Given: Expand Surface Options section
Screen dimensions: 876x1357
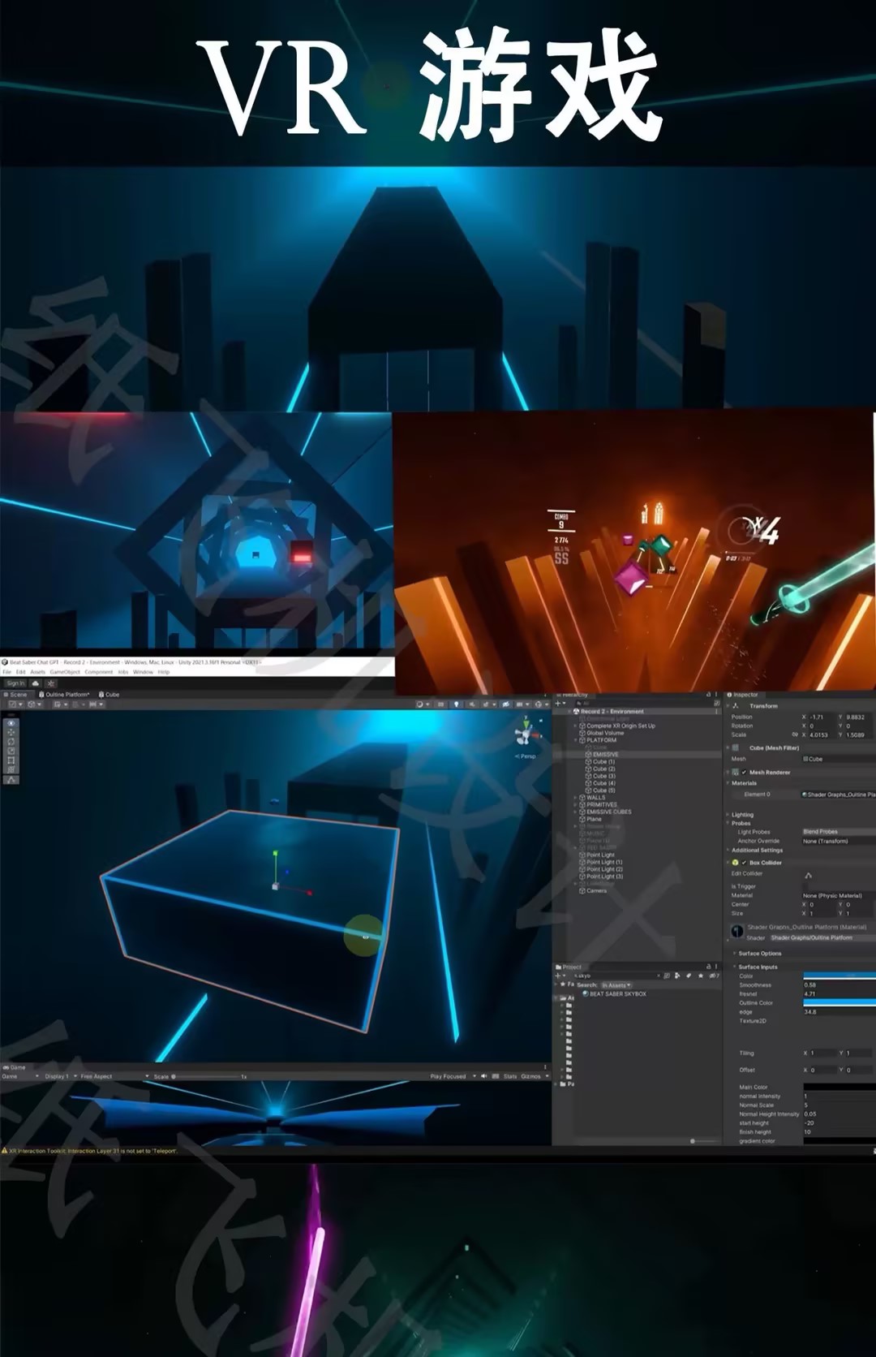Looking at the screenshot, I should (x=734, y=954).
